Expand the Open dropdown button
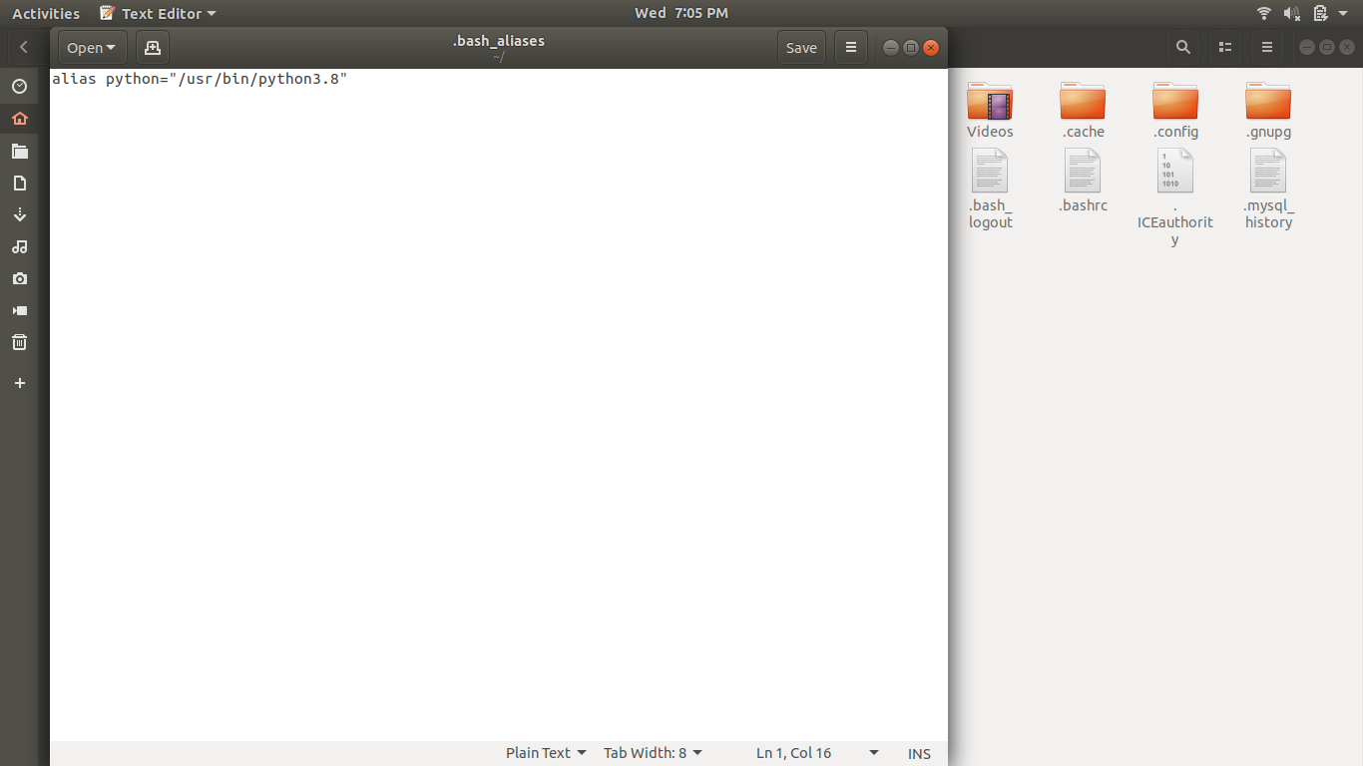The width and height of the screenshot is (1363, 766). 91,48
